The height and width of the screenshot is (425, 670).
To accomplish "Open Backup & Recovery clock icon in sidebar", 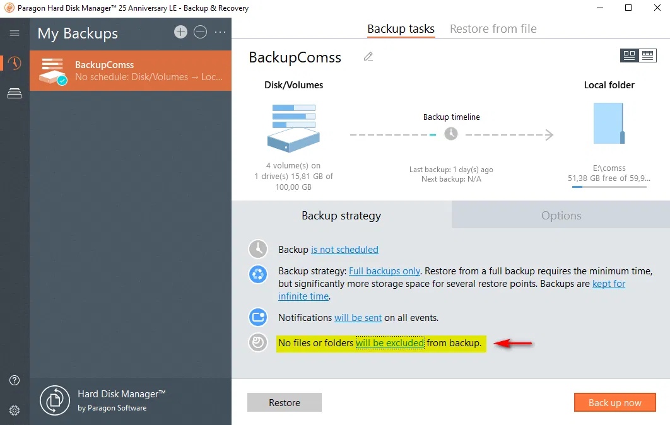I will click(x=15, y=63).
